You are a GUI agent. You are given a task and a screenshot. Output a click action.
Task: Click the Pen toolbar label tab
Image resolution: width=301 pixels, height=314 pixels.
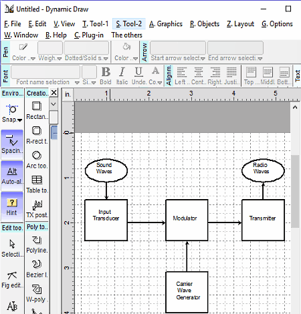click(6, 51)
